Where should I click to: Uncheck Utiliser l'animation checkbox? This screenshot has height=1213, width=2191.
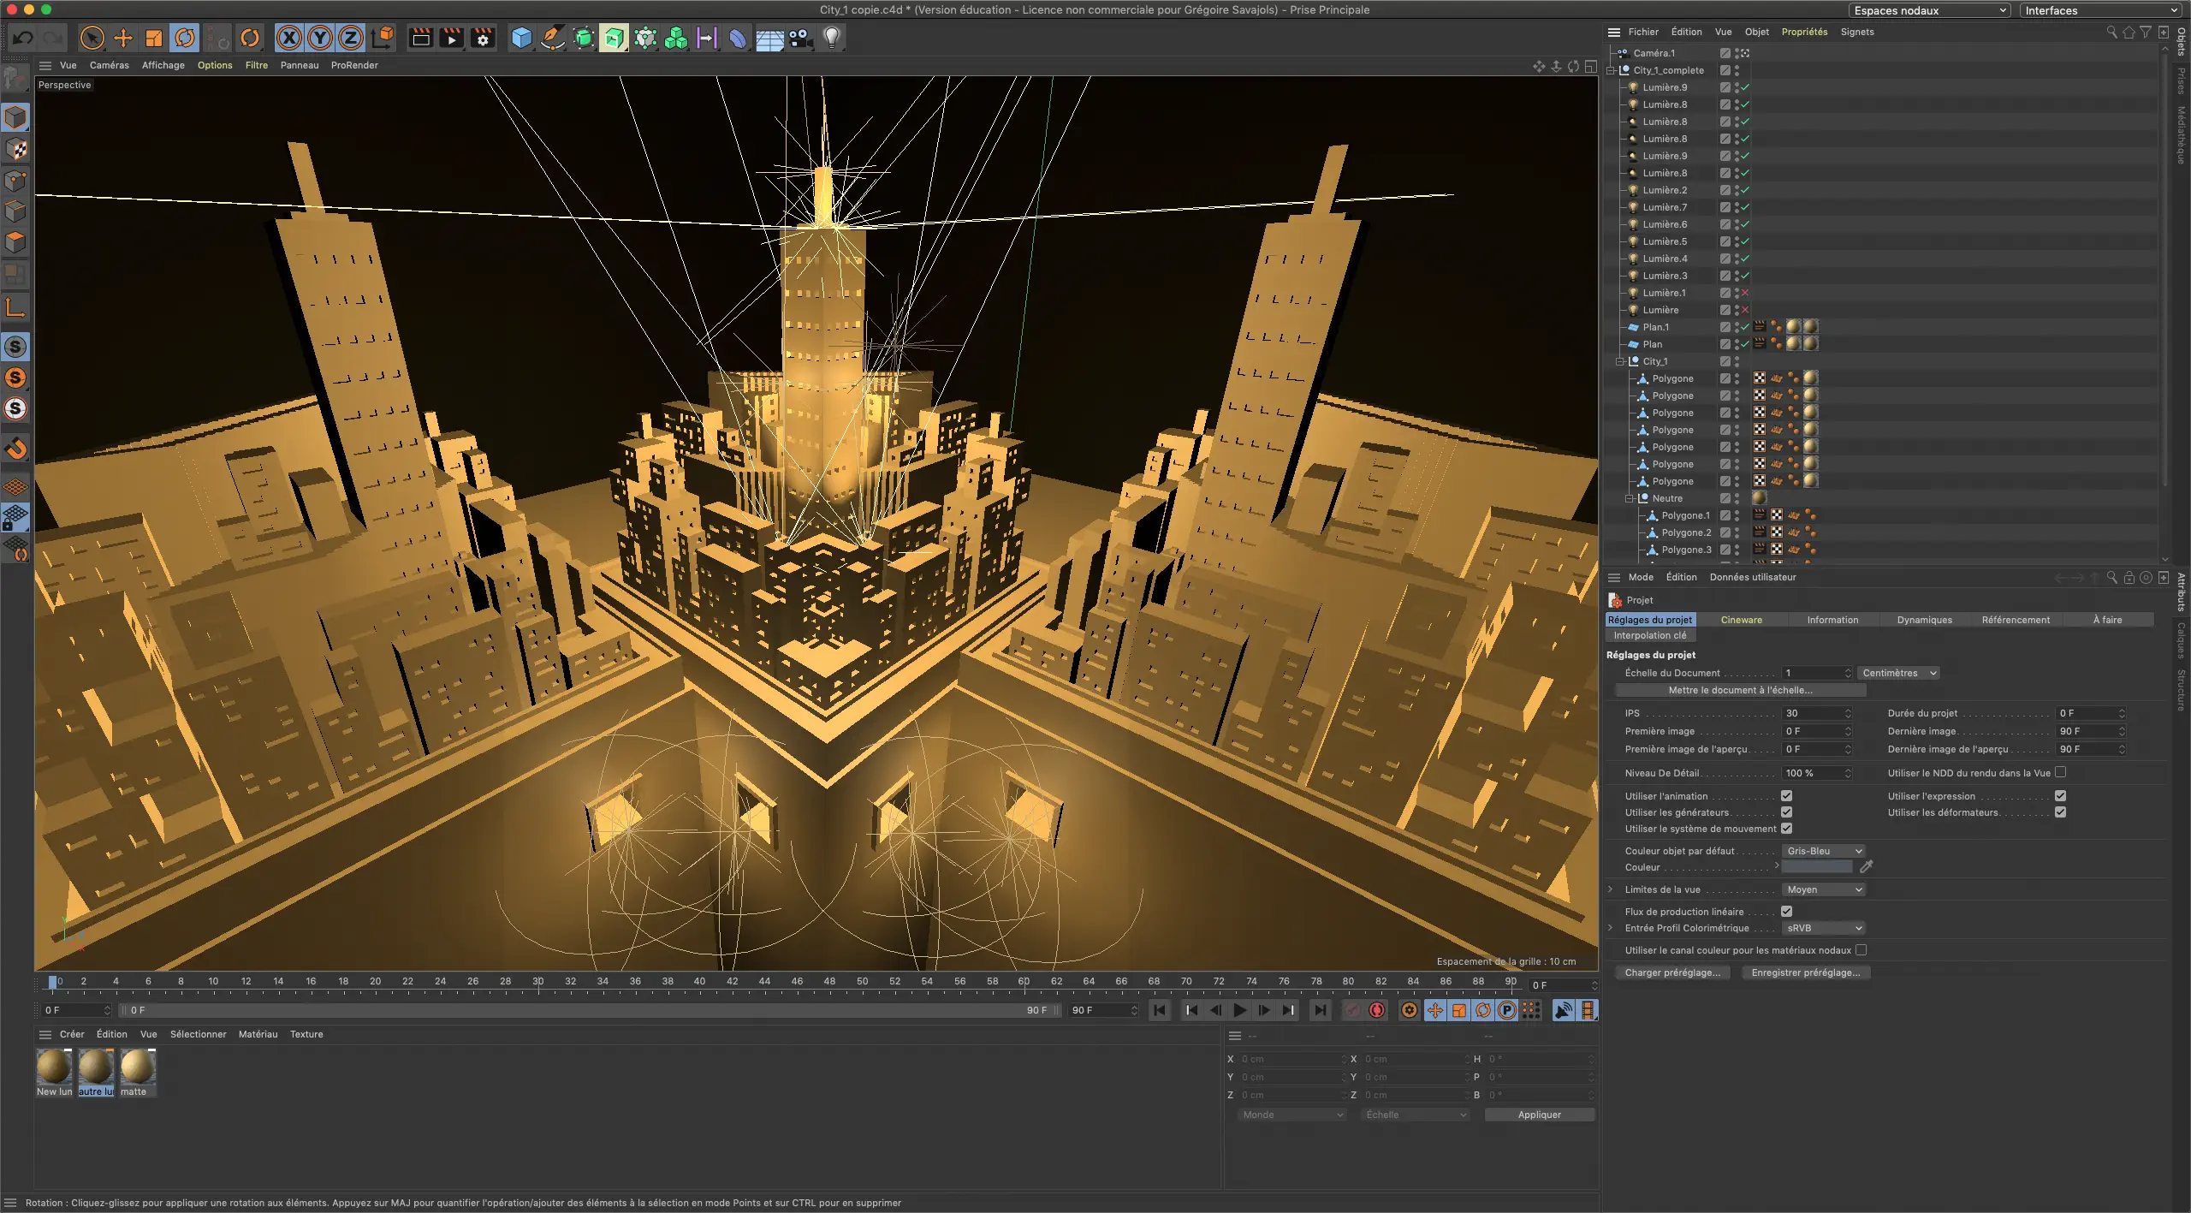[x=1786, y=796]
